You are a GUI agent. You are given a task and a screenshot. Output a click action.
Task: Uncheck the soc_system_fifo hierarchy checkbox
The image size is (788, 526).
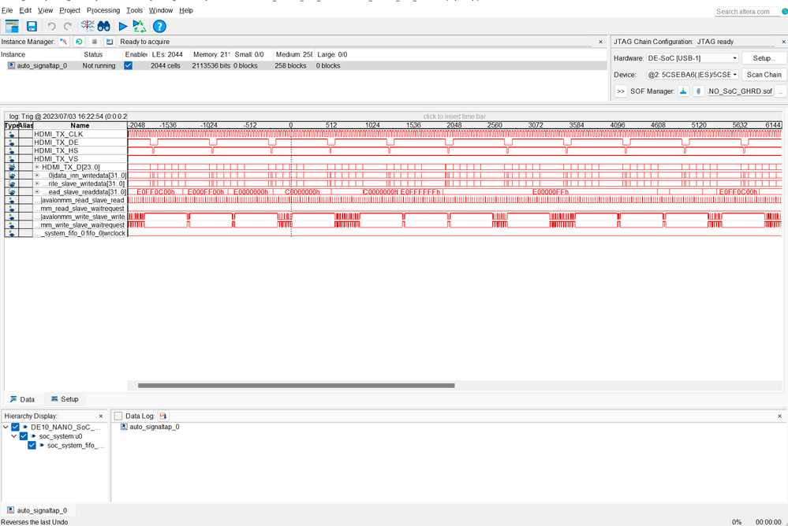click(x=32, y=445)
